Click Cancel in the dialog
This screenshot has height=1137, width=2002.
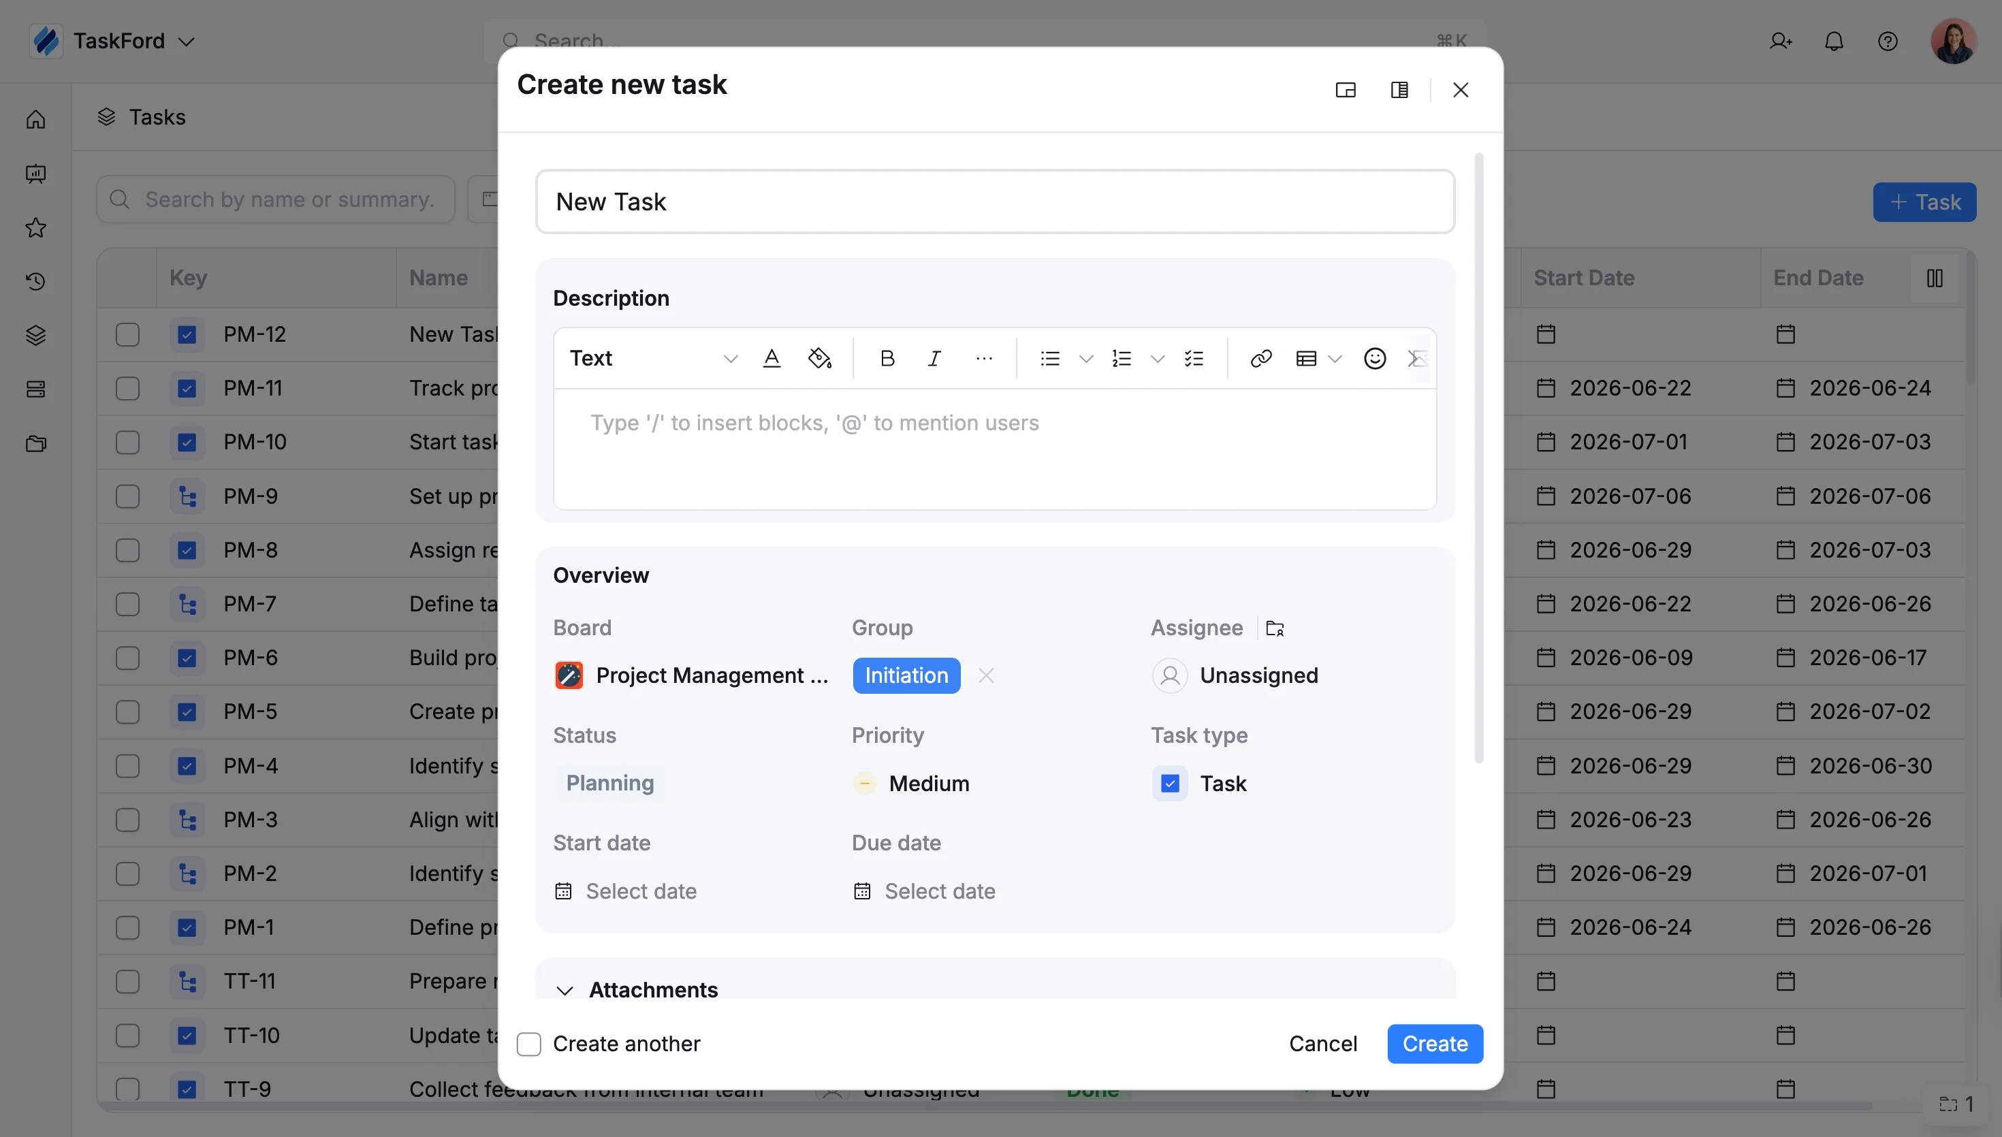point(1322,1044)
